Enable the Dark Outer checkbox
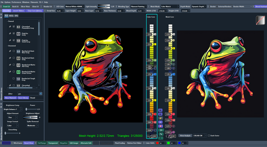This screenshot has height=147, width=267. [209, 135]
